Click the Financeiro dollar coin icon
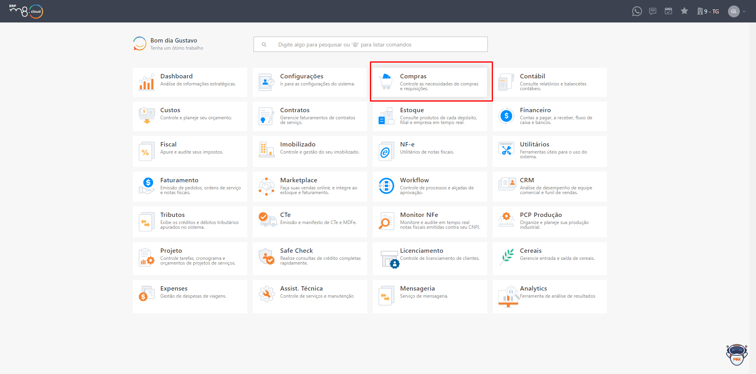This screenshot has width=756, height=374. pyautogui.click(x=506, y=116)
